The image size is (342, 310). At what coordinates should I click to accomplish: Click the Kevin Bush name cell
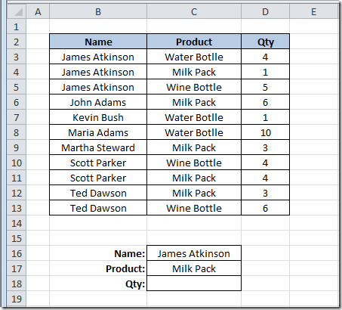(98, 117)
